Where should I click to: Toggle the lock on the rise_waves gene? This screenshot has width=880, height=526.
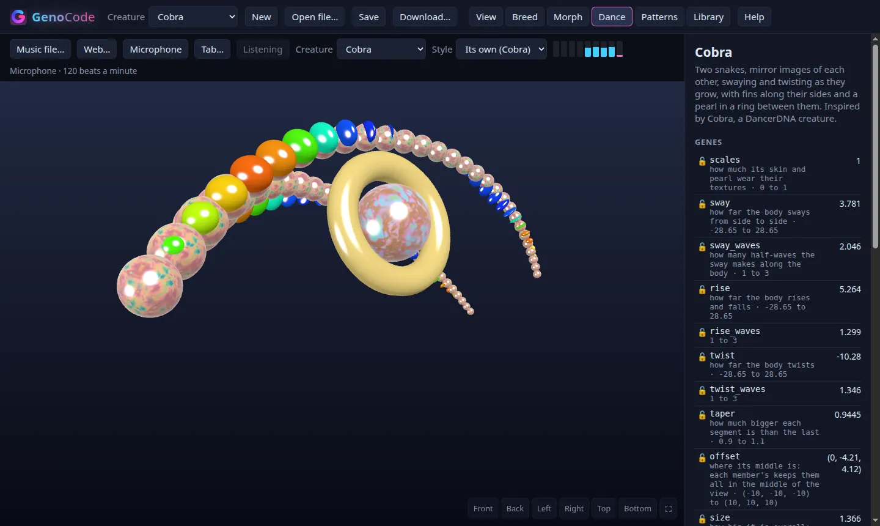[702, 332]
